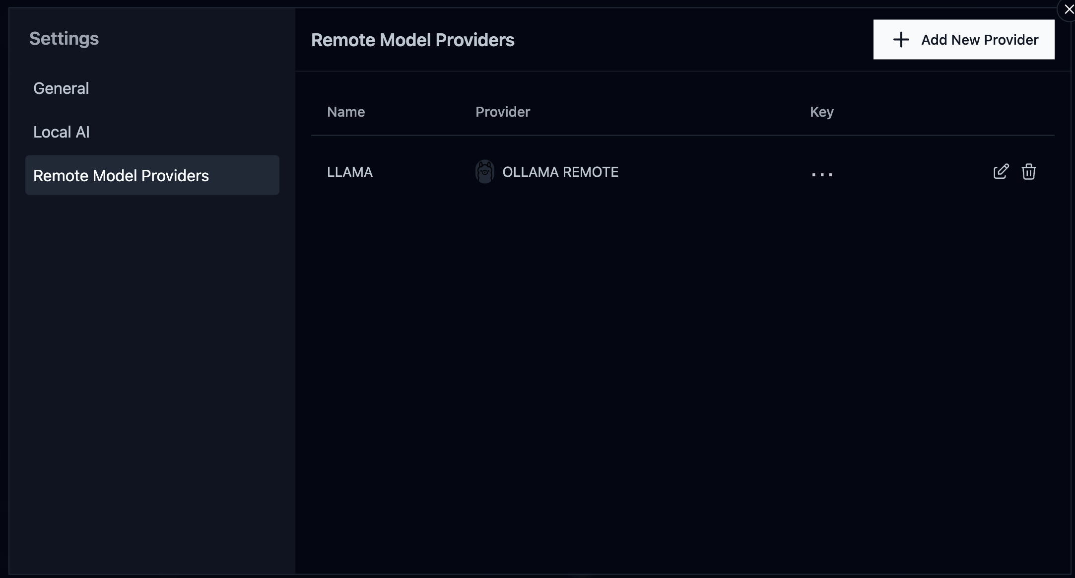The image size is (1075, 578).
Task: Select the LLAMA name cell
Action: 349,172
